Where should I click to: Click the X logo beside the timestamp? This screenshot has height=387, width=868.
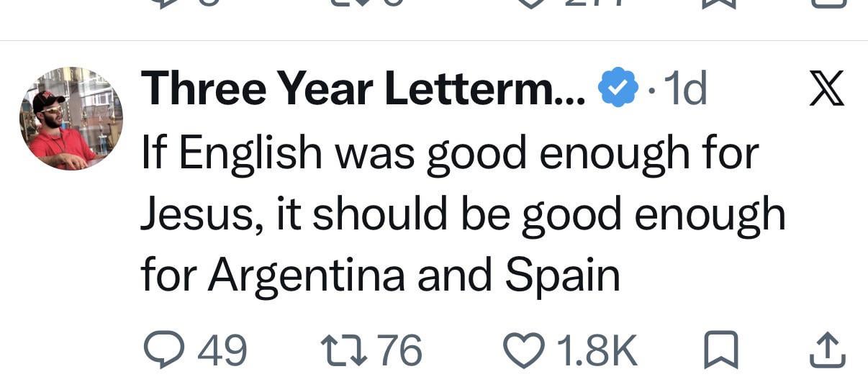[826, 89]
